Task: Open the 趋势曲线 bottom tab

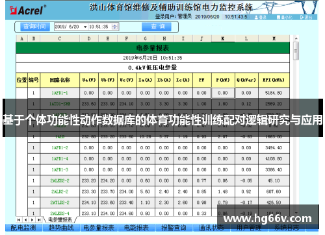Action: [61, 228]
